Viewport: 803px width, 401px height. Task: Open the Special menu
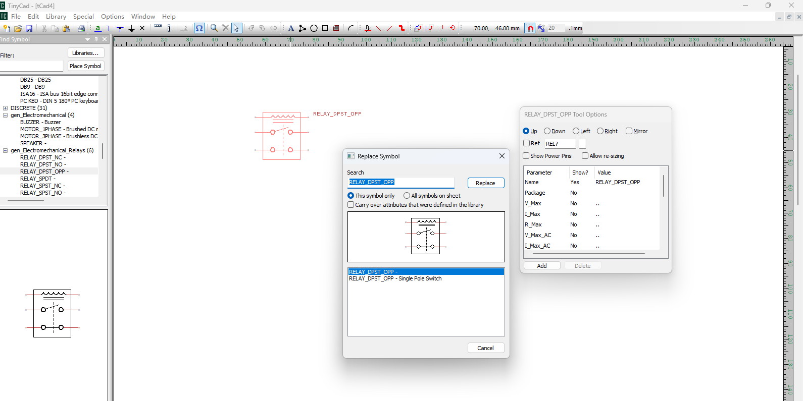(x=83, y=17)
